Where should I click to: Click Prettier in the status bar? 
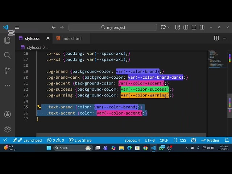pyautogui.click(x=210, y=140)
